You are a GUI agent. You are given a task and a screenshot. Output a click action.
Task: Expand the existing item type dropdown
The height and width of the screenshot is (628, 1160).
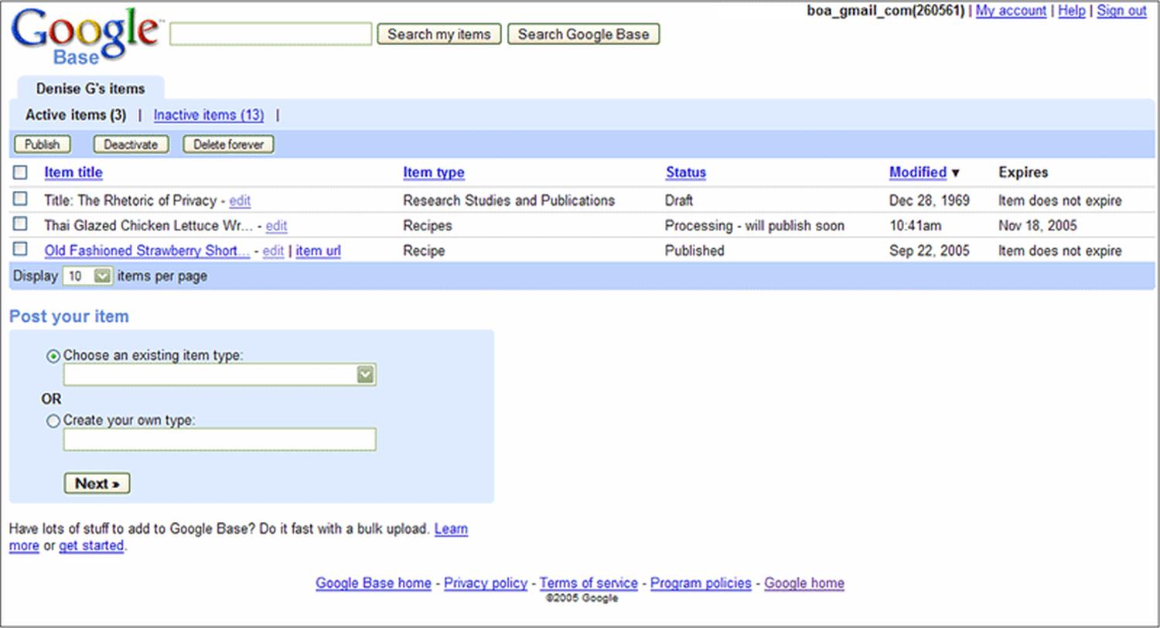coord(365,375)
